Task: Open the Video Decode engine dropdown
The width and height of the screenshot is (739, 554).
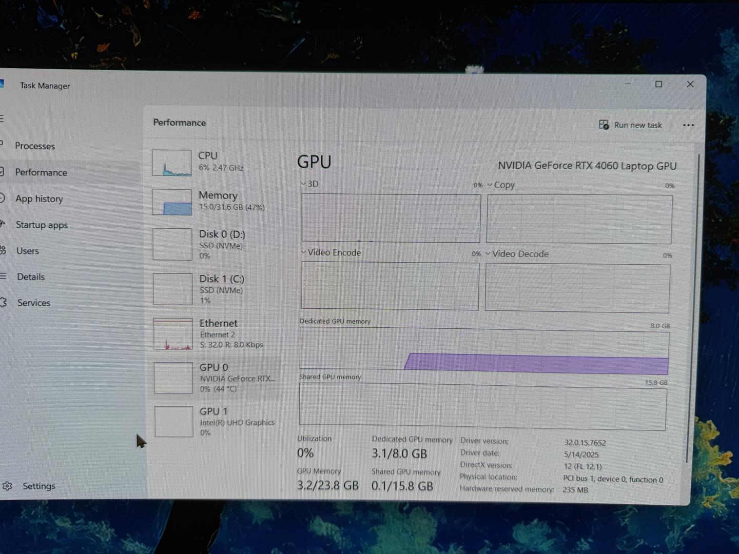Action: coord(517,254)
